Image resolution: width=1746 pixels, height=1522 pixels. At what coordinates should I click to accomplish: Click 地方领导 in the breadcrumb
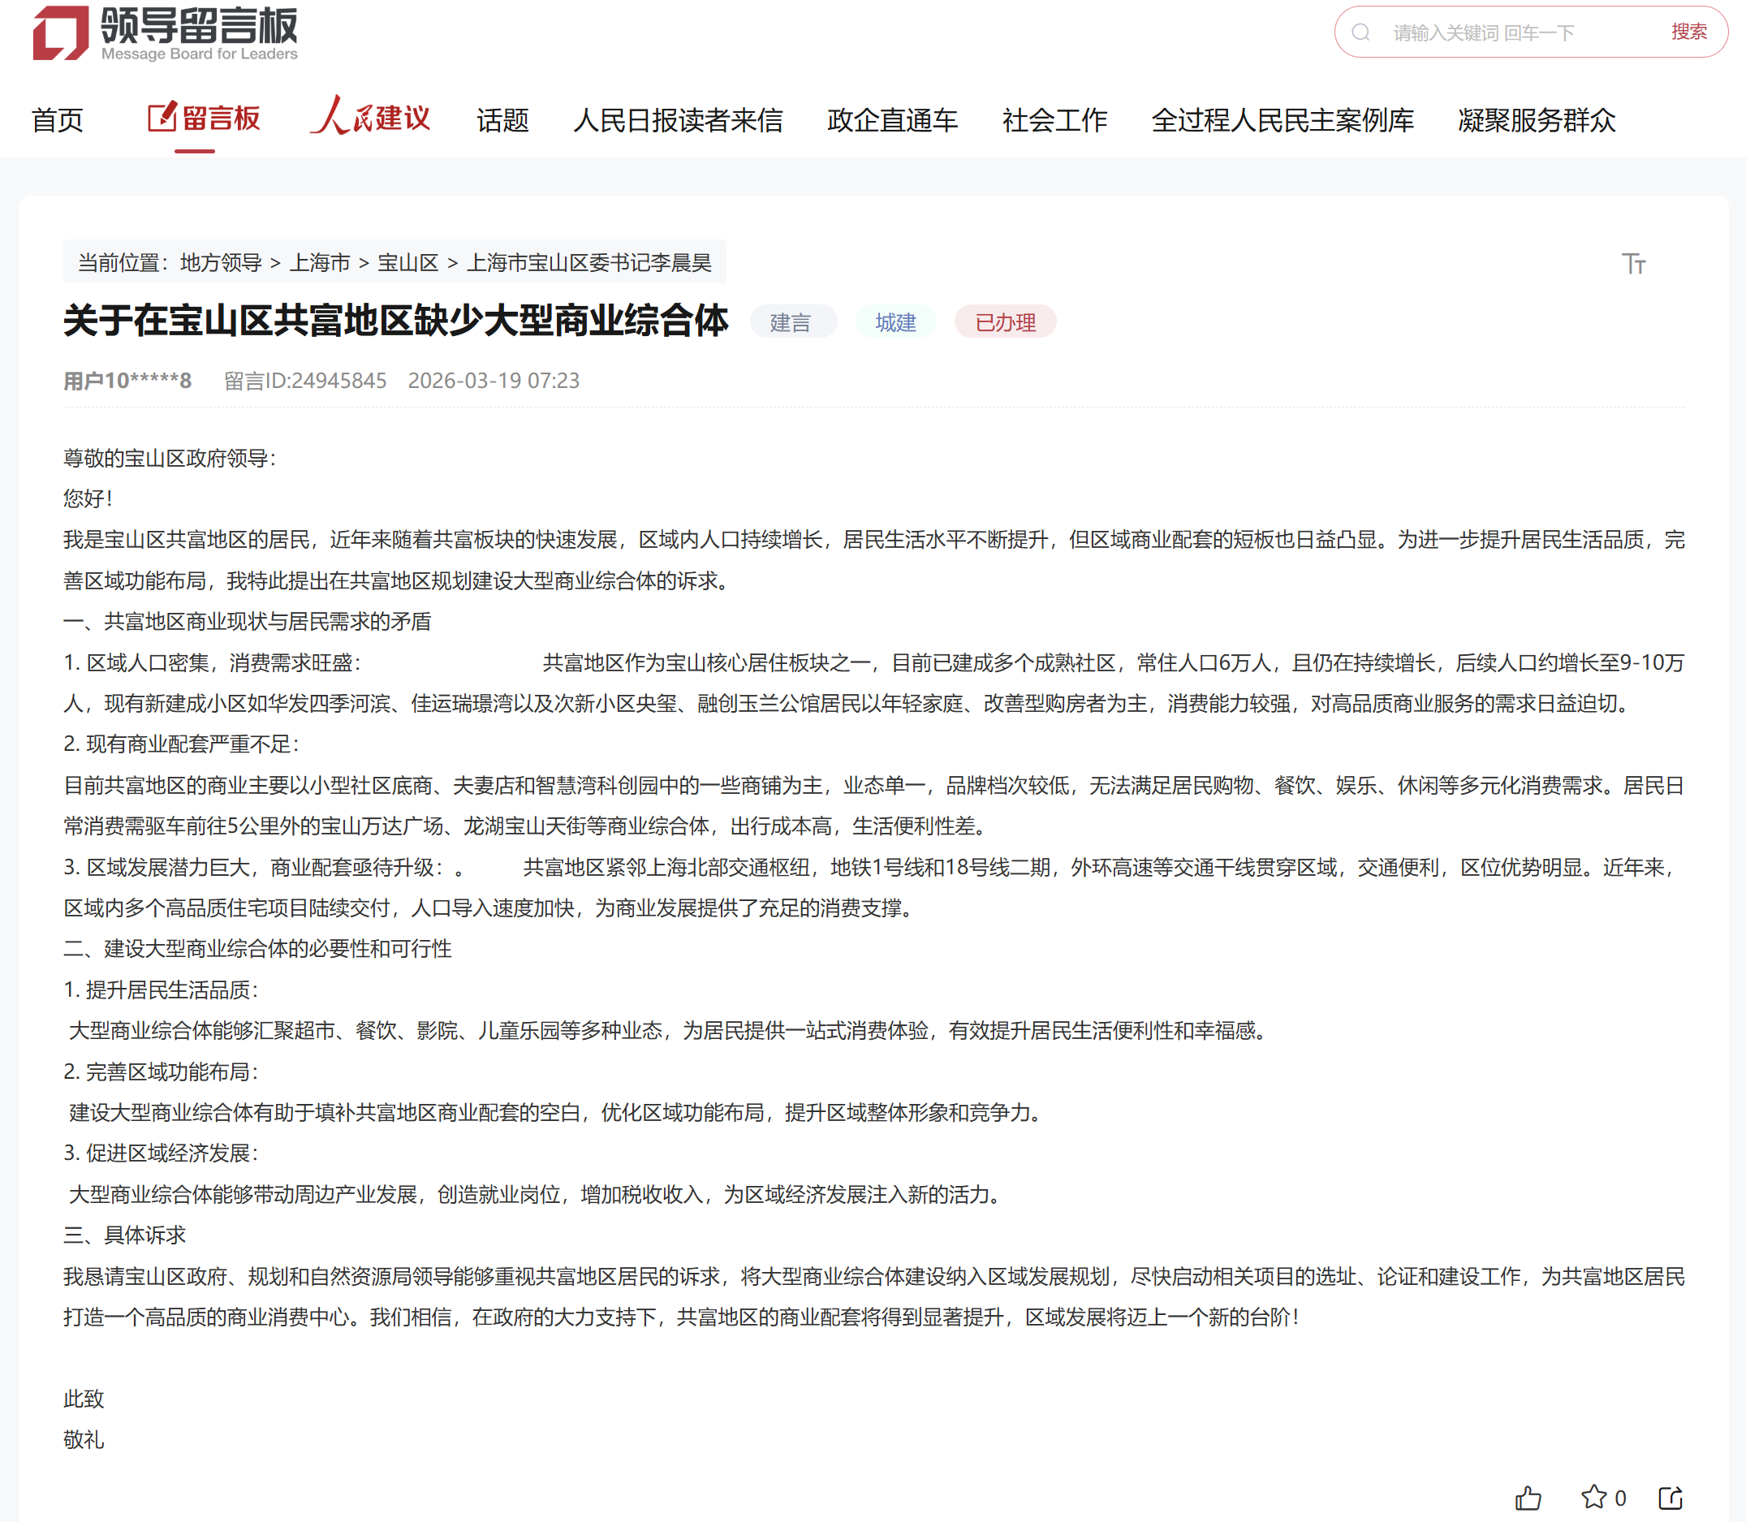click(221, 262)
